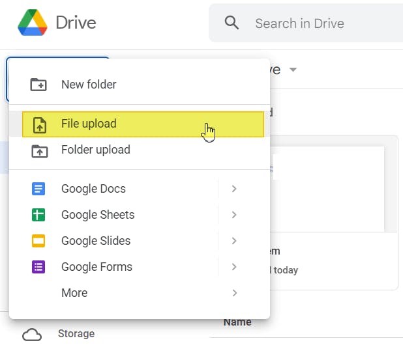This screenshot has height=347, width=403.
Task: Expand the Google Slides submenu arrow
Action: pos(234,241)
